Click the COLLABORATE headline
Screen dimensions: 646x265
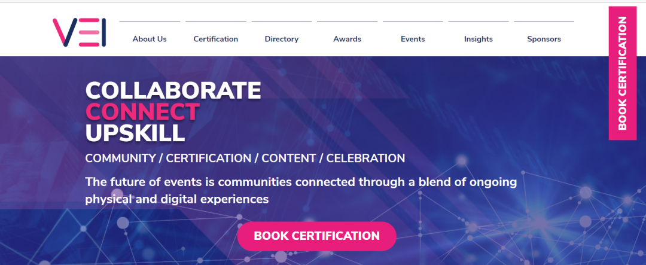pos(173,90)
